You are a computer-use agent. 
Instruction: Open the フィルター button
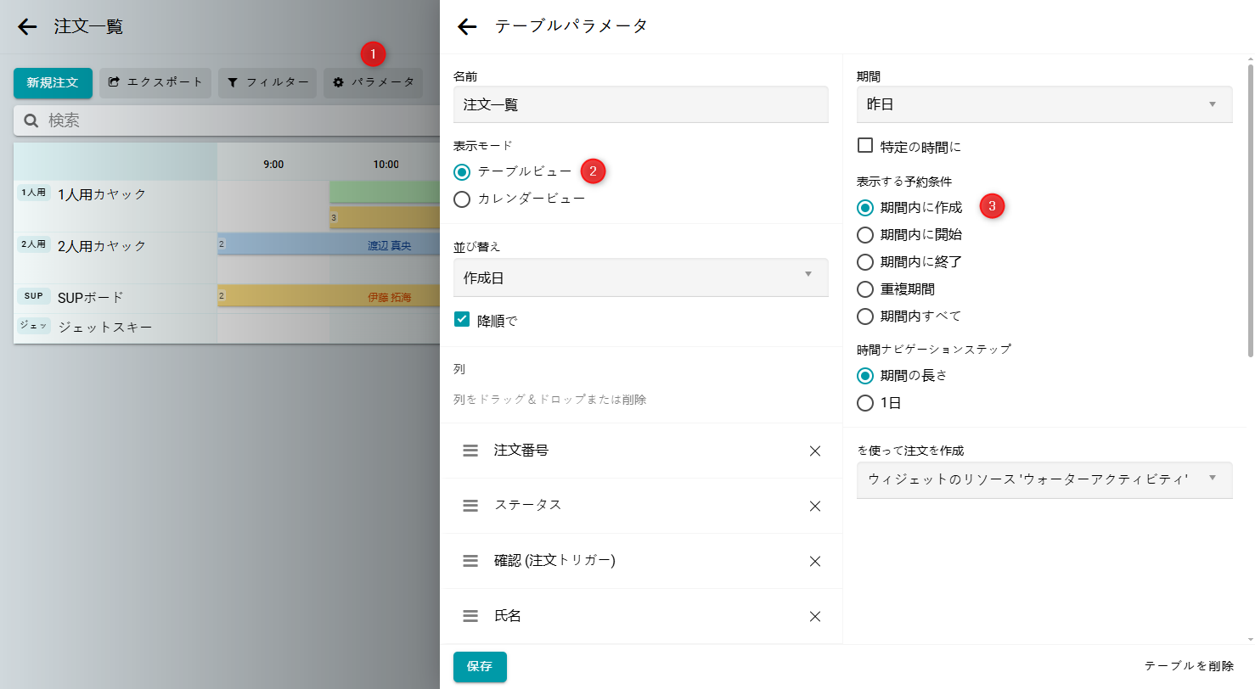[267, 83]
